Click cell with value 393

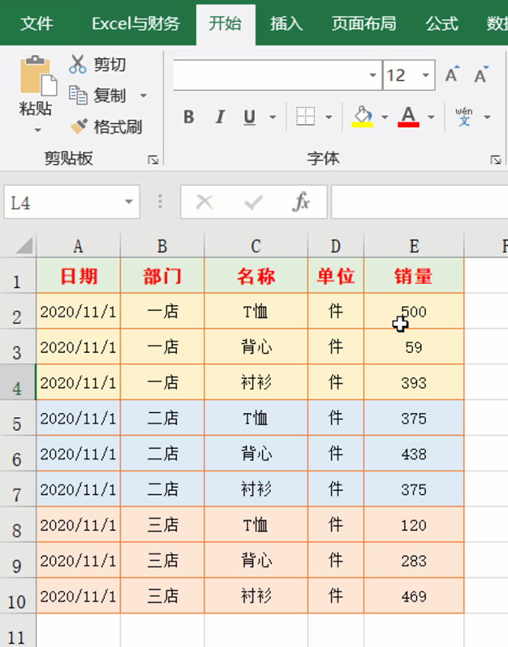[414, 382]
